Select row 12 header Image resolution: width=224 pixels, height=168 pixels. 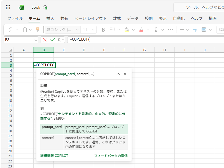point(7,111)
